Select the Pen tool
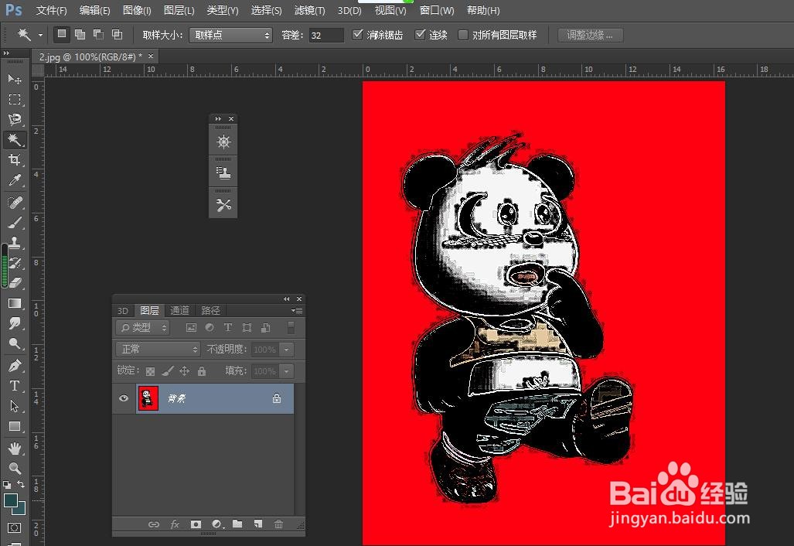This screenshot has height=546, width=794. pos(15,366)
